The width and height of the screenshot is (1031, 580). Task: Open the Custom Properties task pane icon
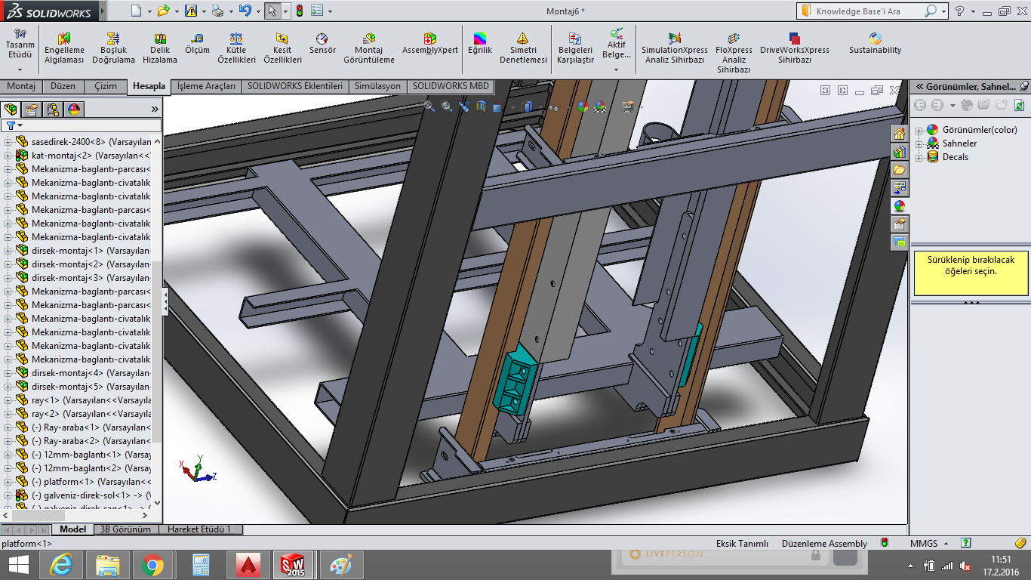pyautogui.click(x=899, y=224)
